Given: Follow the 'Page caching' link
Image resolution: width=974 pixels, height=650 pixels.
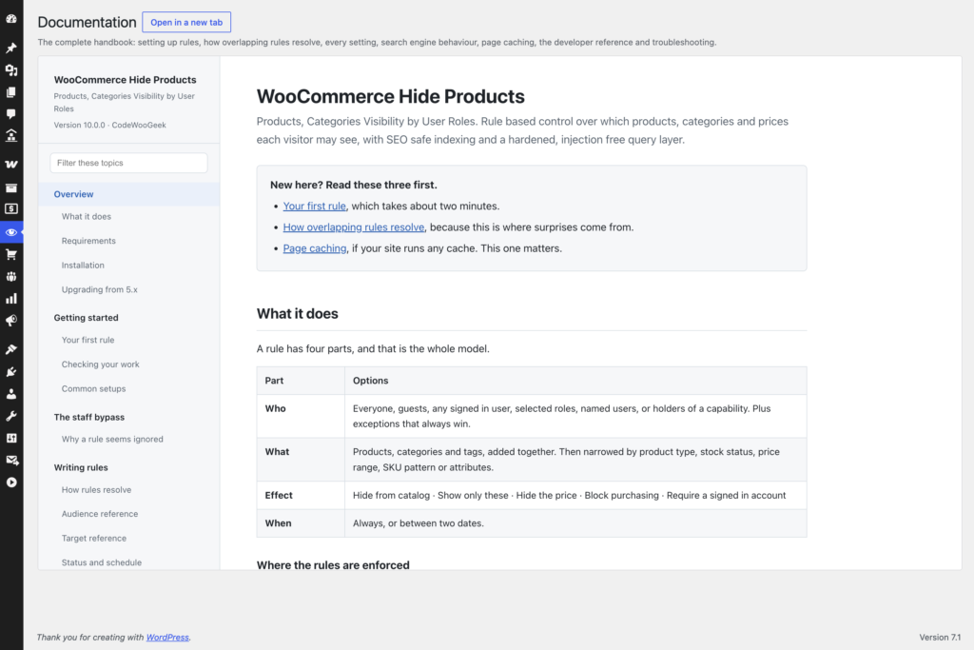Looking at the screenshot, I should coord(314,248).
